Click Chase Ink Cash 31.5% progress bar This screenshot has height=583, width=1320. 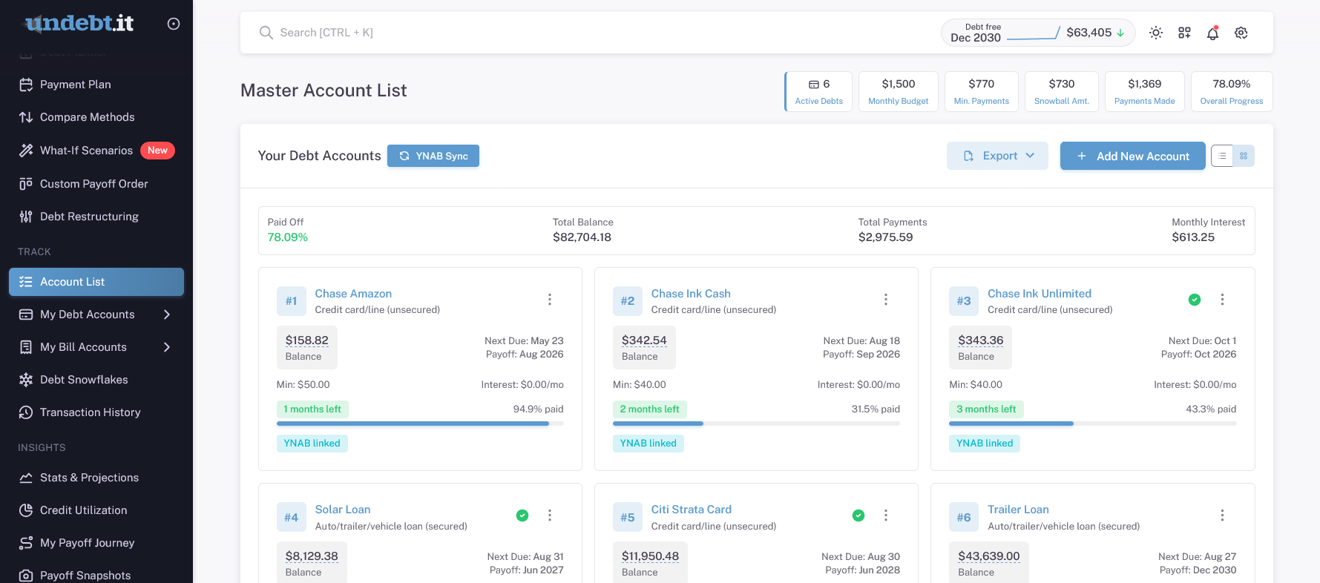[x=756, y=424]
